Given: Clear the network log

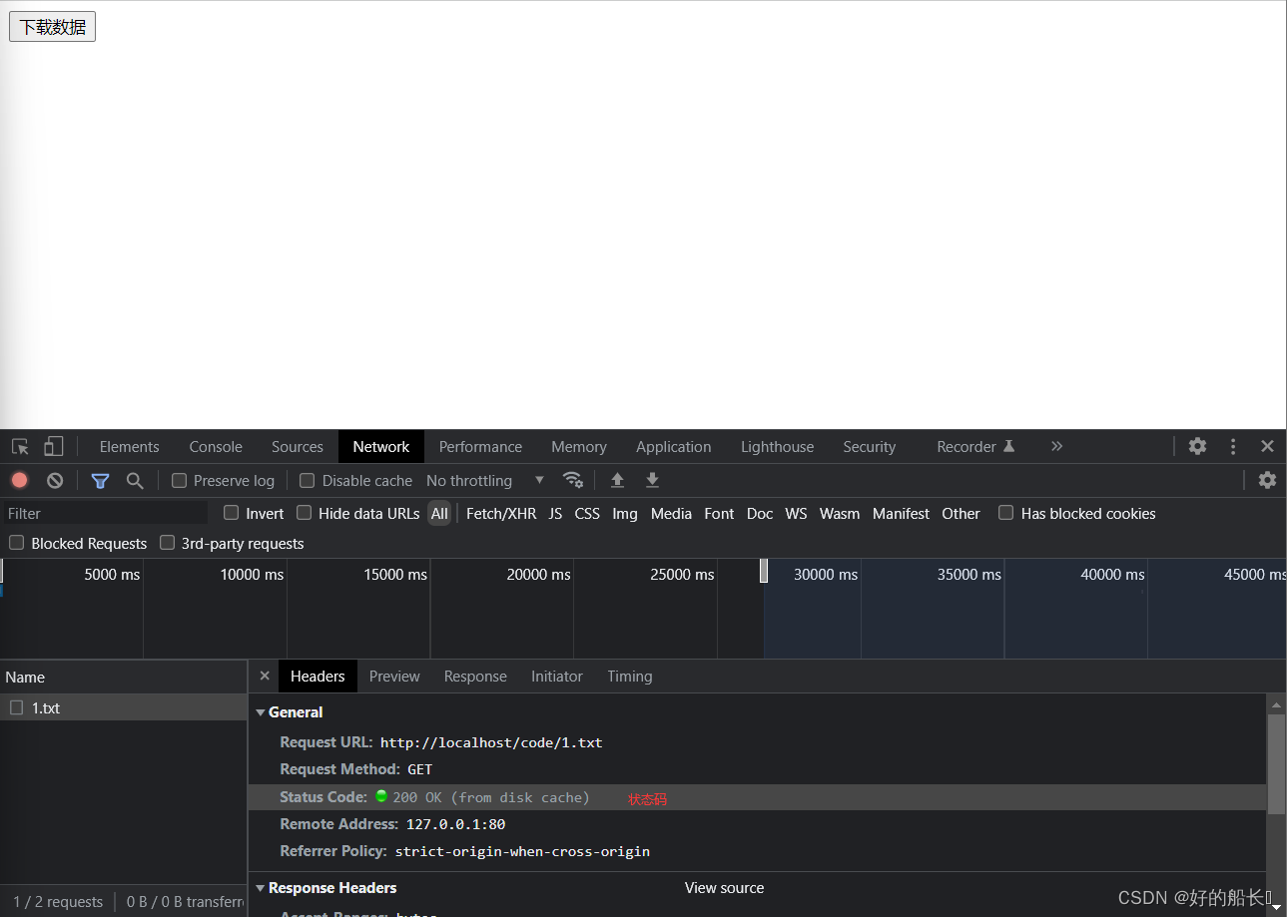Looking at the screenshot, I should click(x=55, y=480).
